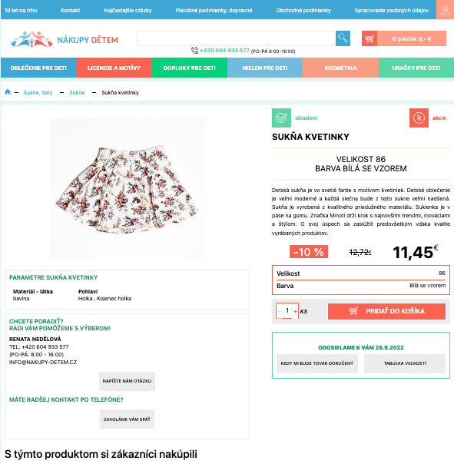The image size is (454, 464).
Task: Open Hračky pre deti menu
Action: point(416,68)
